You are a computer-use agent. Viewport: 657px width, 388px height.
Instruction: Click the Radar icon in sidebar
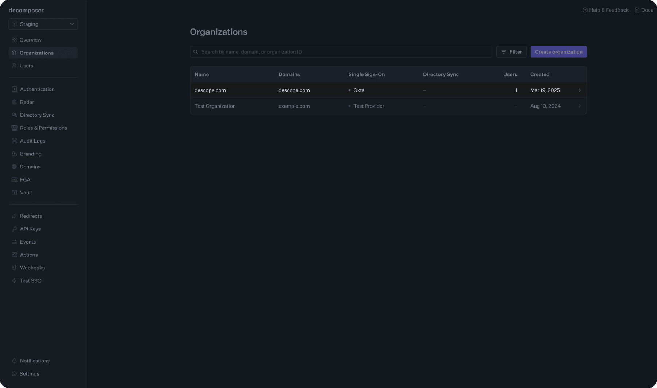click(x=14, y=102)
